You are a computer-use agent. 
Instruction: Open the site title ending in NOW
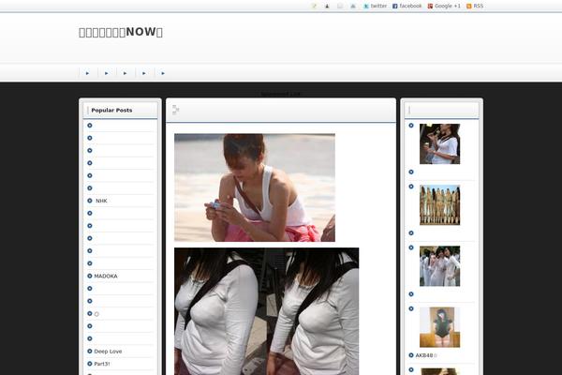[121, 32]
